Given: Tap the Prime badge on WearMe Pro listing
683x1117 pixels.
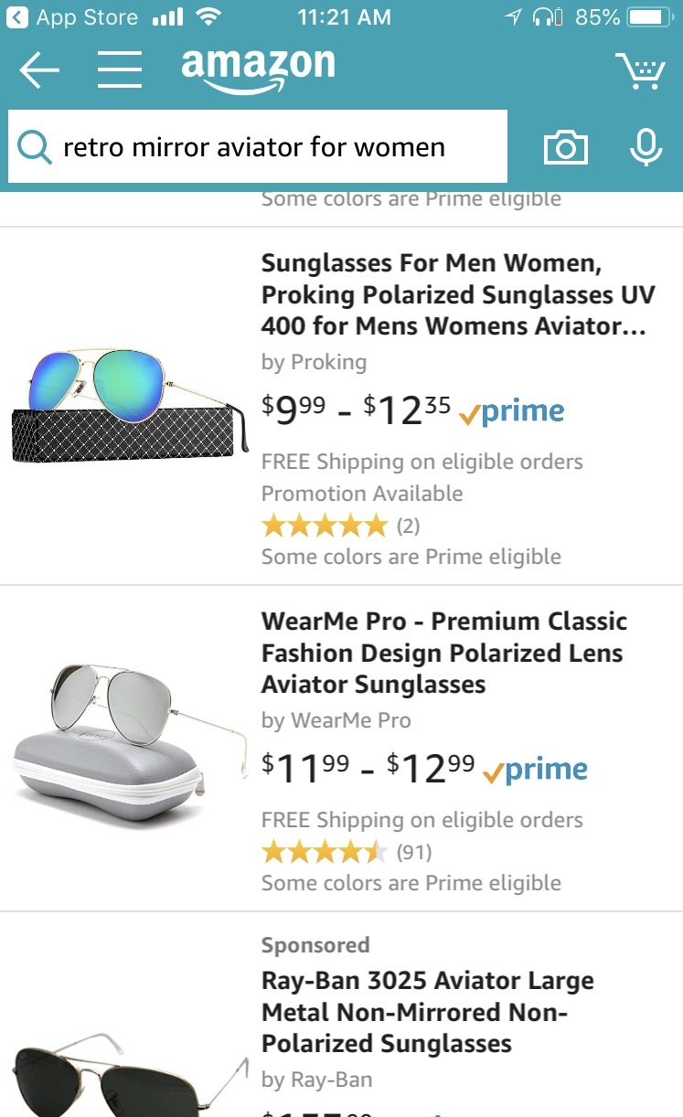Looking at the screenshot, I should coord(536,768).
